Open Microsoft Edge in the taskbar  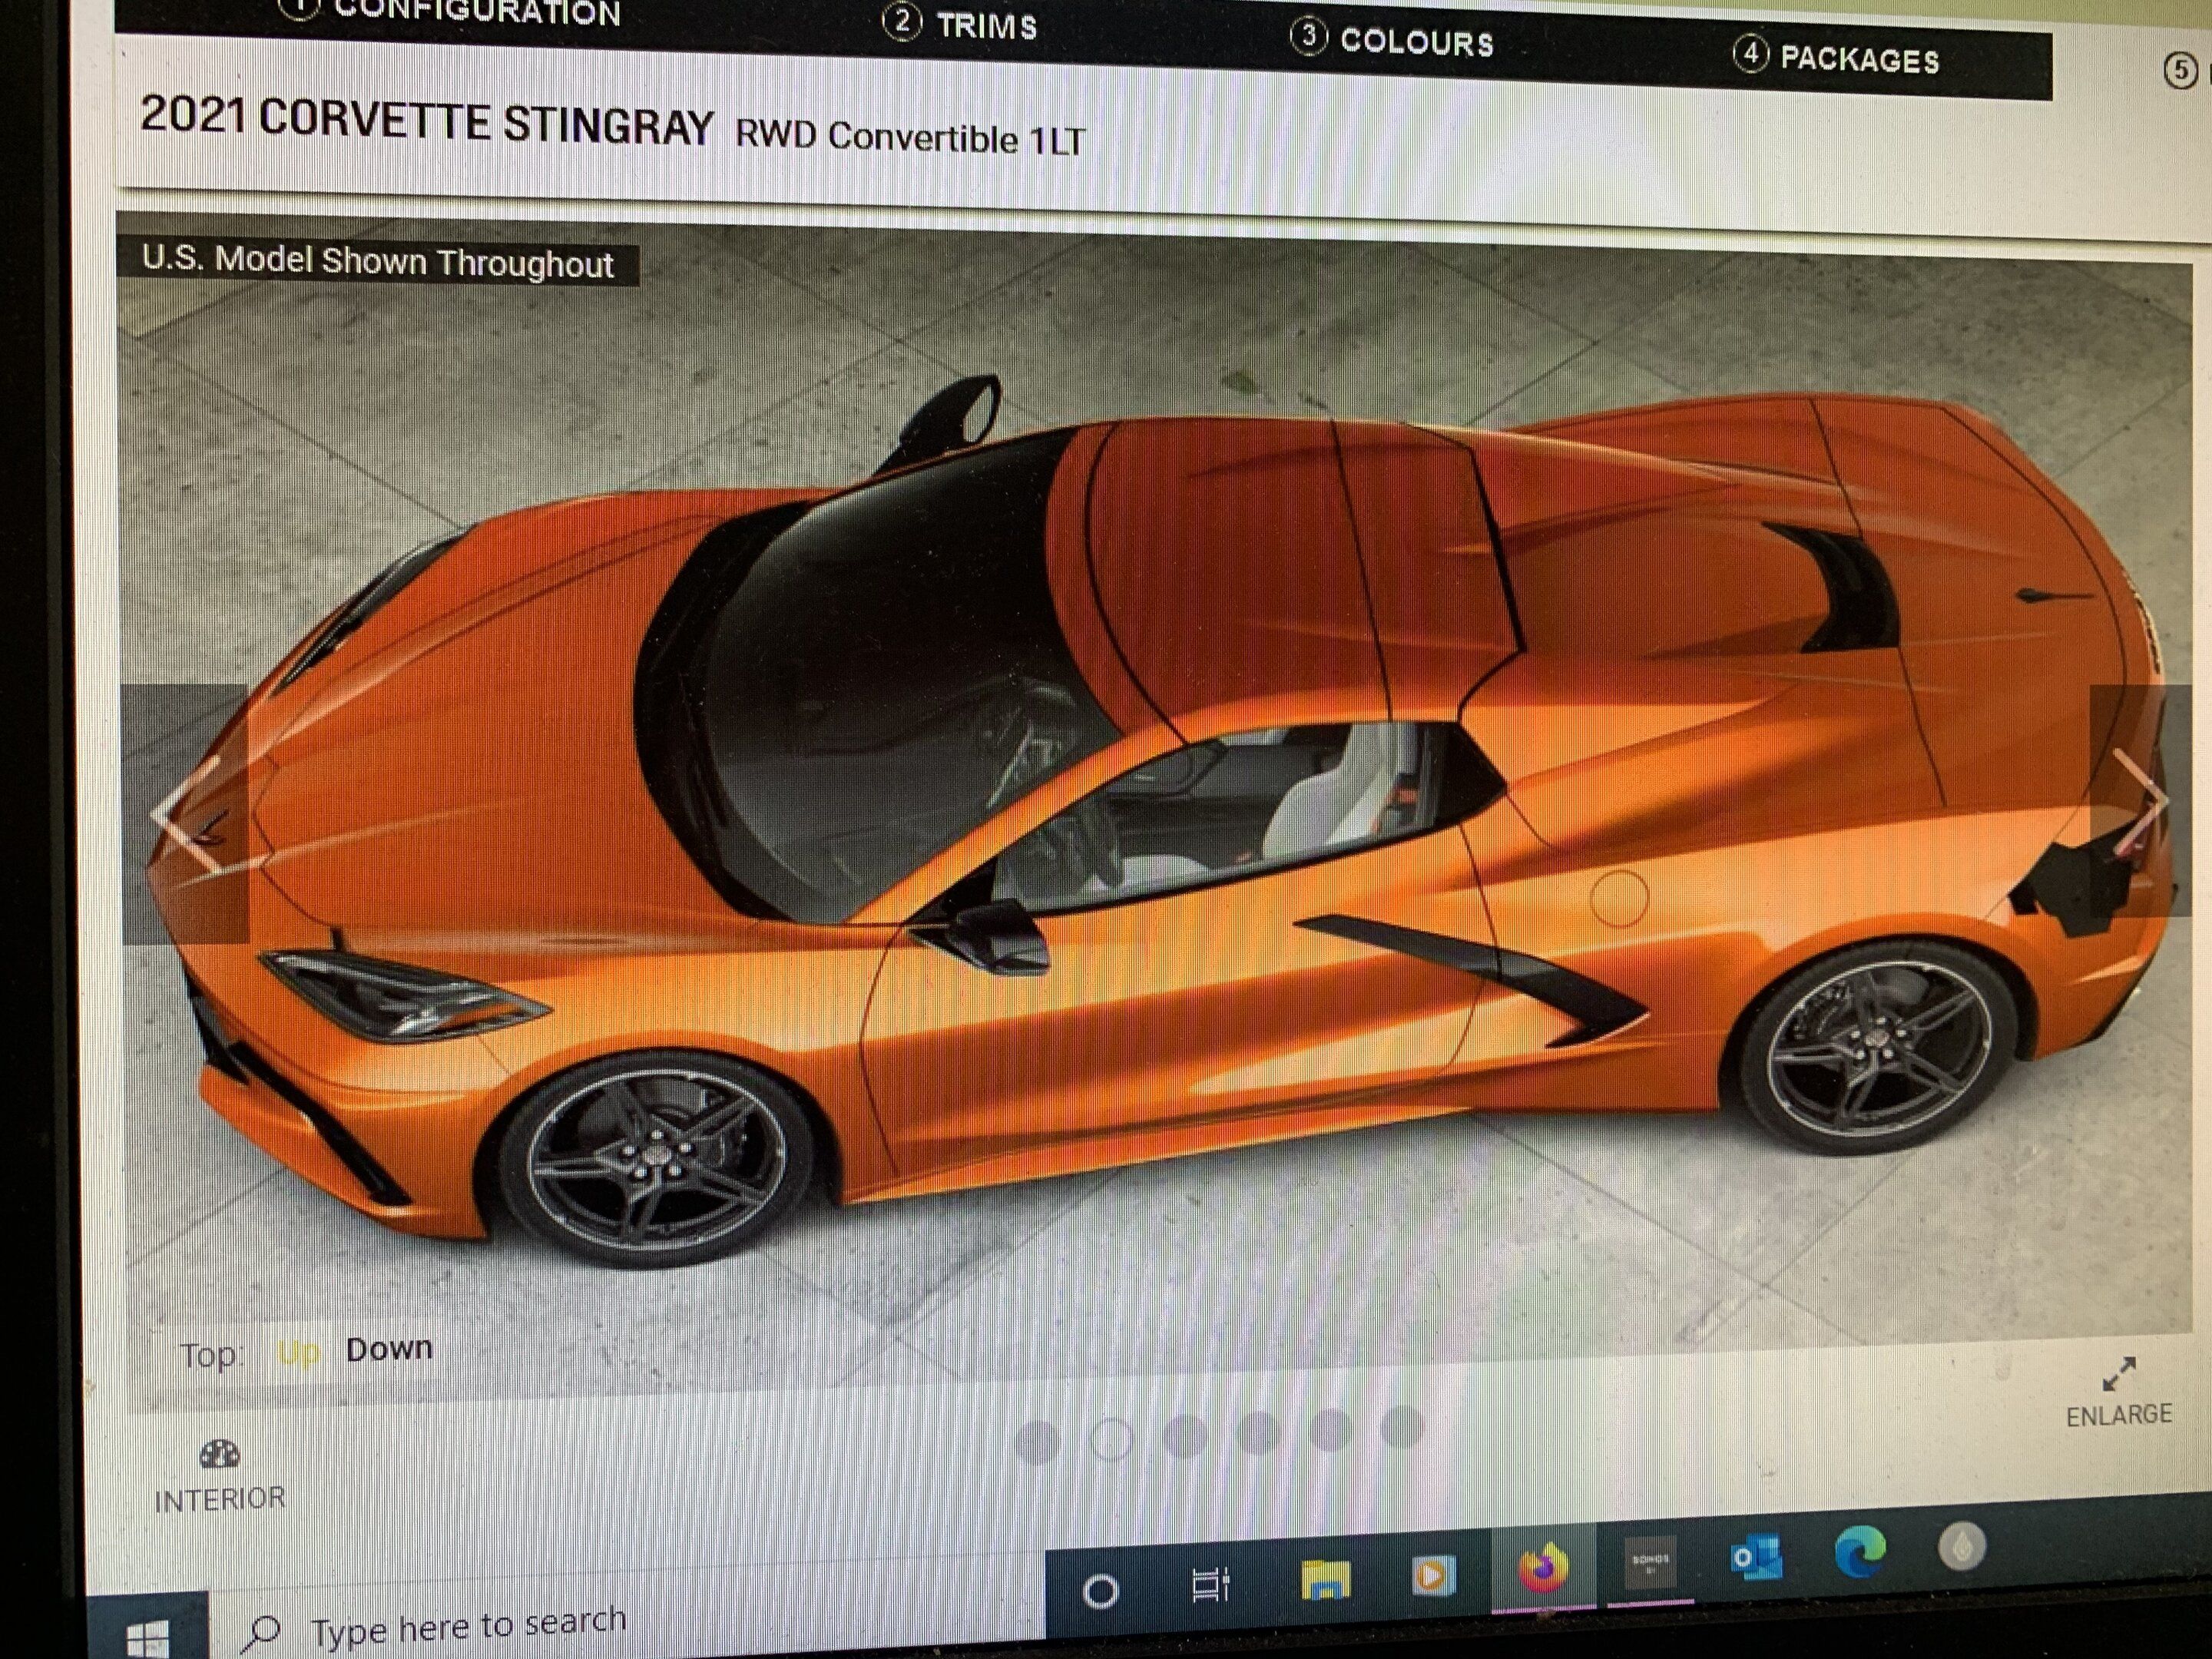point(1860,1552)
